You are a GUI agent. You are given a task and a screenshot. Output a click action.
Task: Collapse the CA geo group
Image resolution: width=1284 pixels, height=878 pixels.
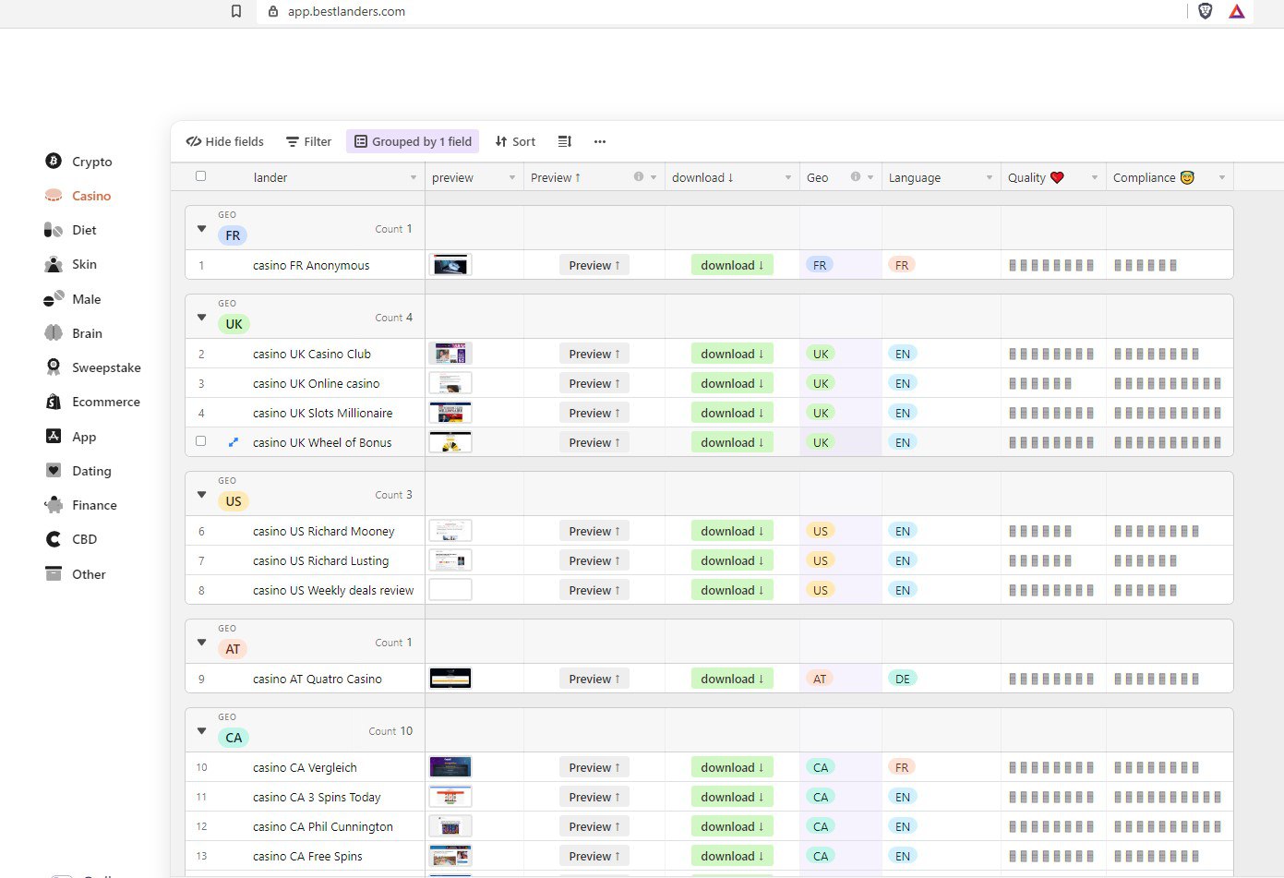pyautogui.click(x=201, y=730)
